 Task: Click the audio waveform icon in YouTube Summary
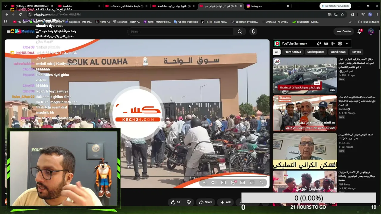point(333,43)
